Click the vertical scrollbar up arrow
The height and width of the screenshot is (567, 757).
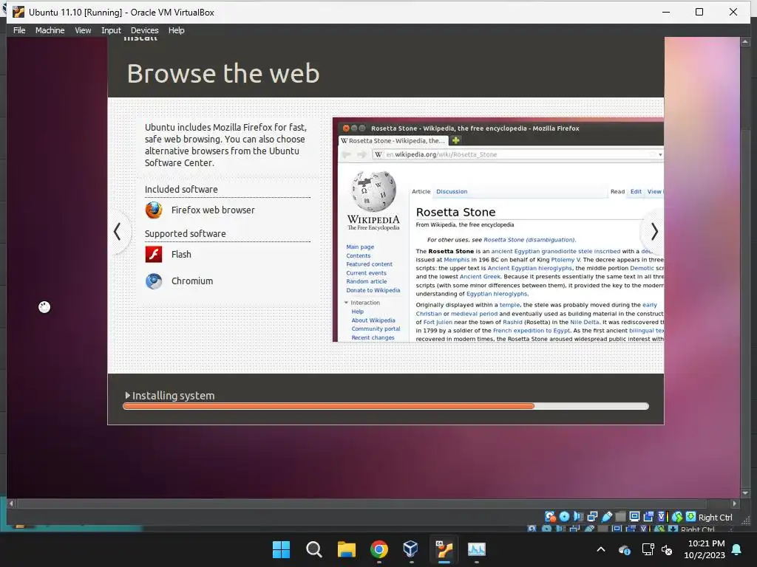pyautogui.click(x=745, y=42)
